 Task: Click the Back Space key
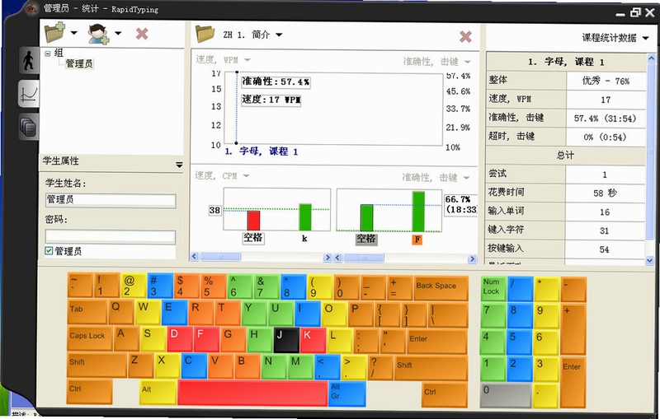[441, 288]
